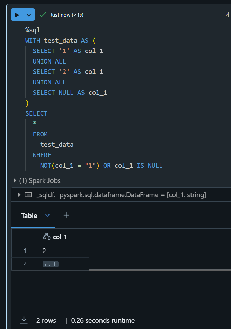Add a new visualization with the plus icon
This screenshot has width=231, height=329.
(66, 215)
